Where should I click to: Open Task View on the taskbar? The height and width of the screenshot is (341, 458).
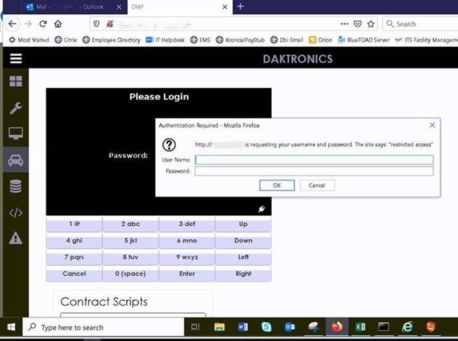[x=195, y=327]
